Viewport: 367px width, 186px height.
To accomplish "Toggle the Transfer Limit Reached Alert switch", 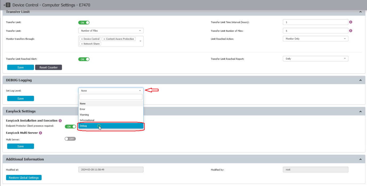I will pos(84,59).
